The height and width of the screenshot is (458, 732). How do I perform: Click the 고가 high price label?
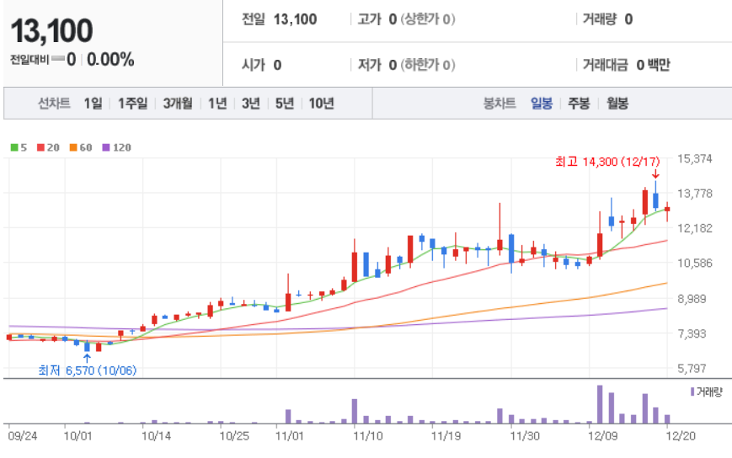pyautogui.click(x=370, y=19)
